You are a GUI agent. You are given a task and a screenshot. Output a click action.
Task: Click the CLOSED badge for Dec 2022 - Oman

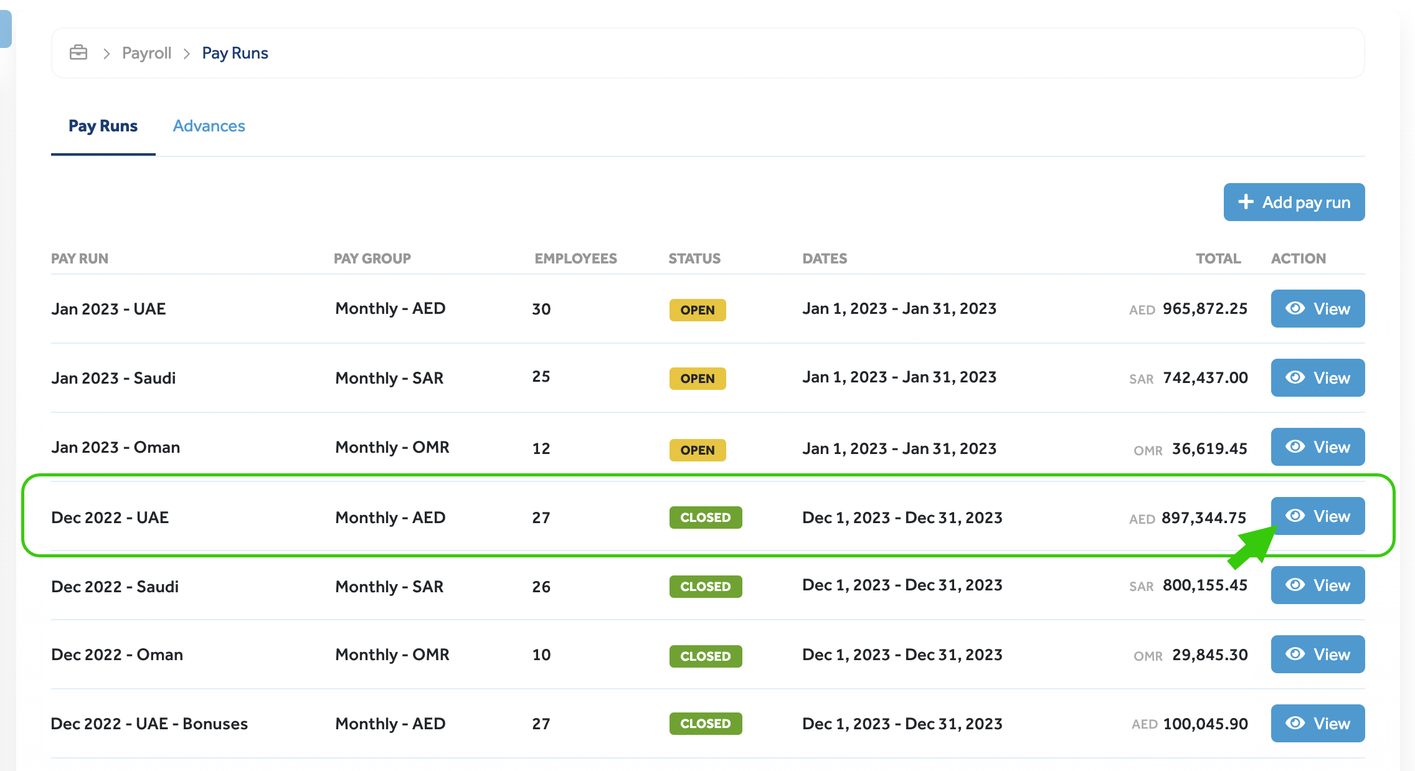706,656
